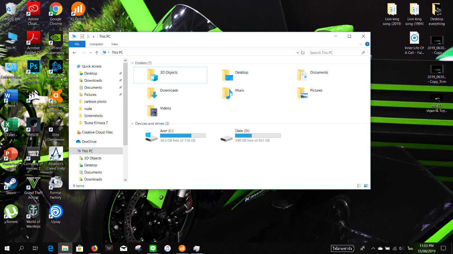Click the Windows Start button

7,248
